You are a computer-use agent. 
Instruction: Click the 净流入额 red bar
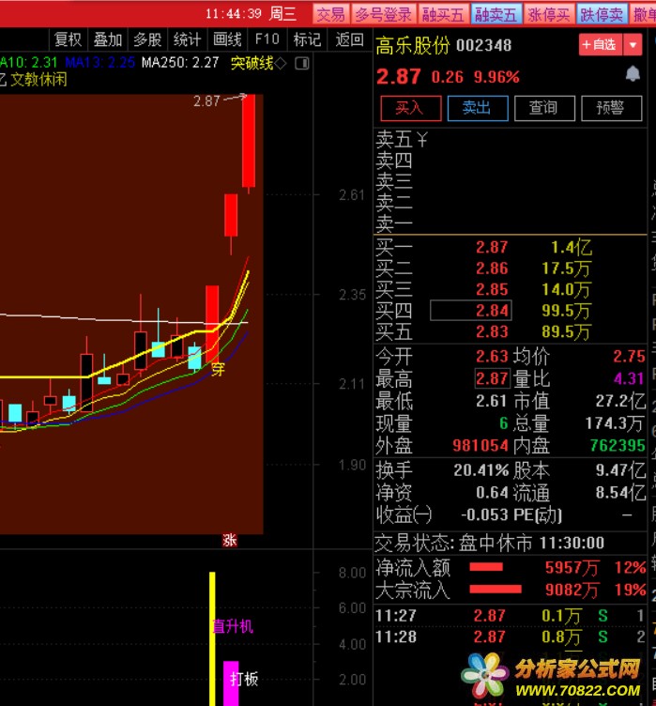point(486,567)
